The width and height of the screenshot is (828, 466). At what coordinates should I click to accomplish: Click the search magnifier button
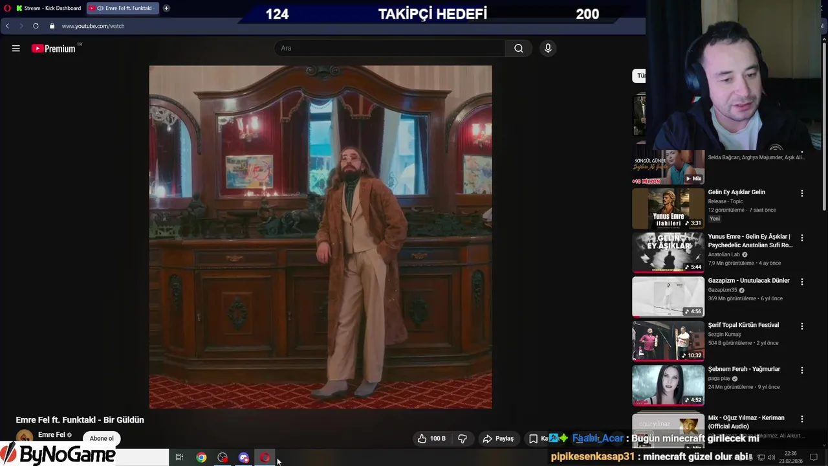point(519,49)
